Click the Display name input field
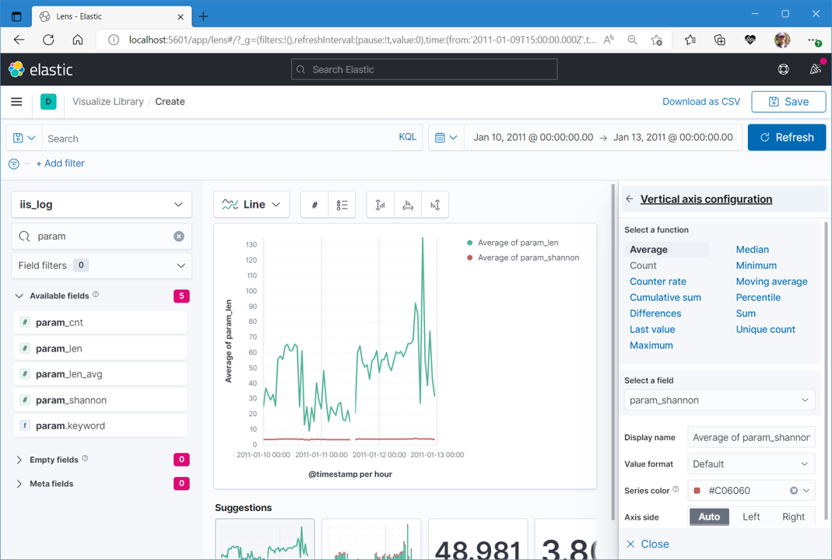Image resolution: width=832 pixels, height=560 pixels. click(x=751, y=437)
